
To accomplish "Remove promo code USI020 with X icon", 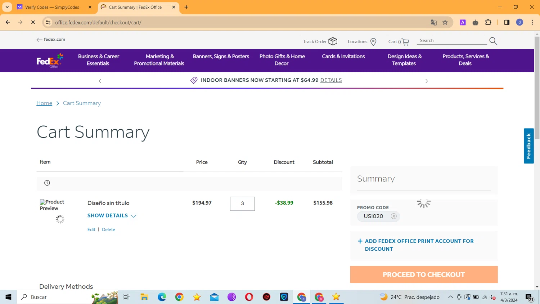I will 394,216.
